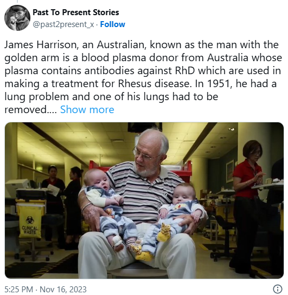Click the tweet info circle icon
Viewport: 288px width, 295px height.
coord(278,289)
